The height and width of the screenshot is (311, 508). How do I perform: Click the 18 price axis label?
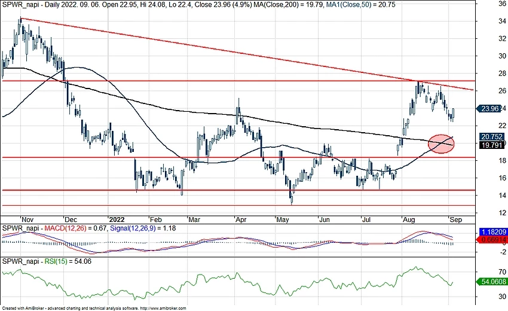[503, 160]
